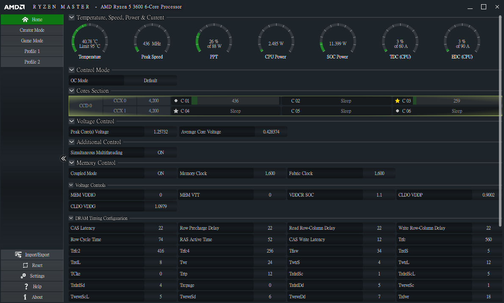Click the Home house icon
The height and width of the screenshot is (303, 504).
coord(25,19)
